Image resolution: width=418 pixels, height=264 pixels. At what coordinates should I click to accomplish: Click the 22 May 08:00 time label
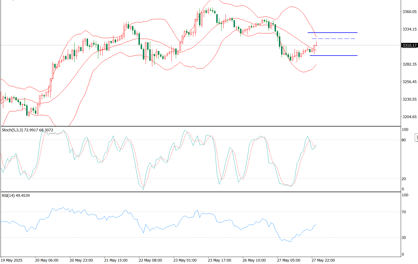[x=150, y=260]
